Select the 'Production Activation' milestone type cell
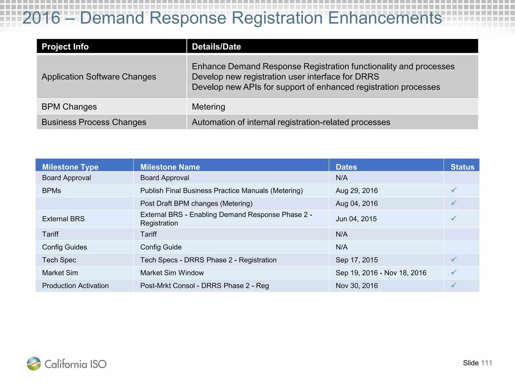Image resolution: width=515 pixels, height=386 pixels. [x=84, y=285]
